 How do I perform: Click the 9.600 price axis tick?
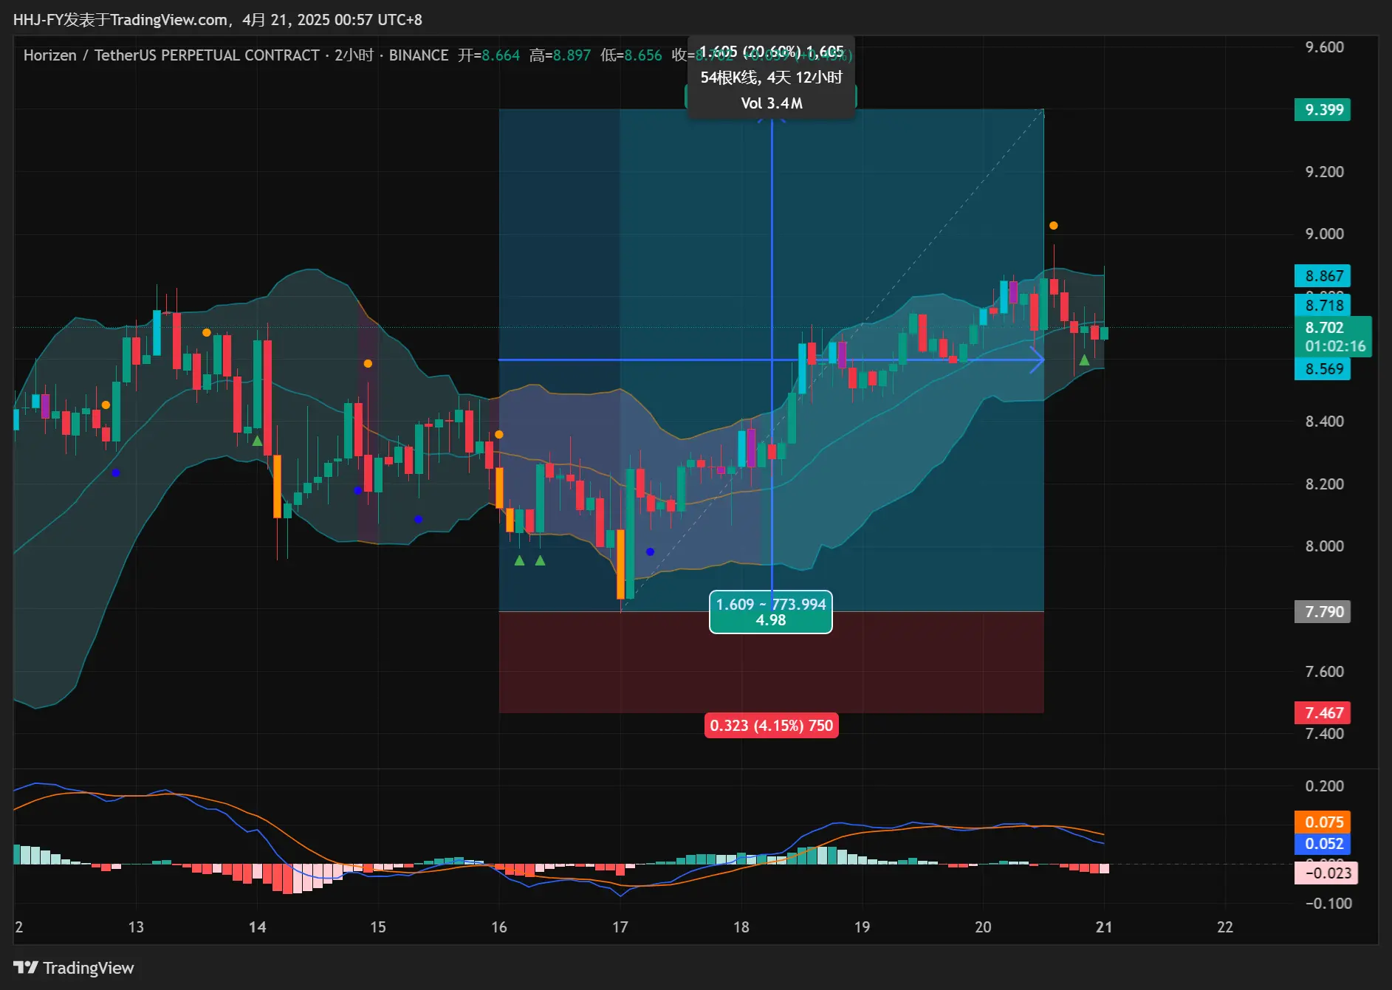click(1324, 47)
